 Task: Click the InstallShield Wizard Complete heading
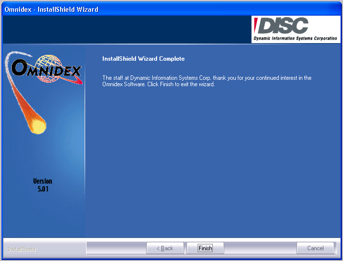pyautogui.click(x=143, y=59)
